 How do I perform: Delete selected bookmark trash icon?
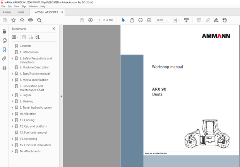click(24, 37)
